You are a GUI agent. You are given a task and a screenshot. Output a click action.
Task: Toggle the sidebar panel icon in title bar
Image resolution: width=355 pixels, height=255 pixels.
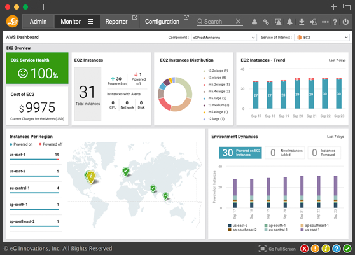[x=39, y=7]
